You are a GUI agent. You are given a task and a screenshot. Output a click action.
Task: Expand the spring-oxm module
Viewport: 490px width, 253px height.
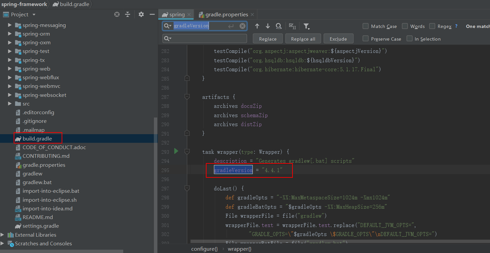tap(10, 42)
